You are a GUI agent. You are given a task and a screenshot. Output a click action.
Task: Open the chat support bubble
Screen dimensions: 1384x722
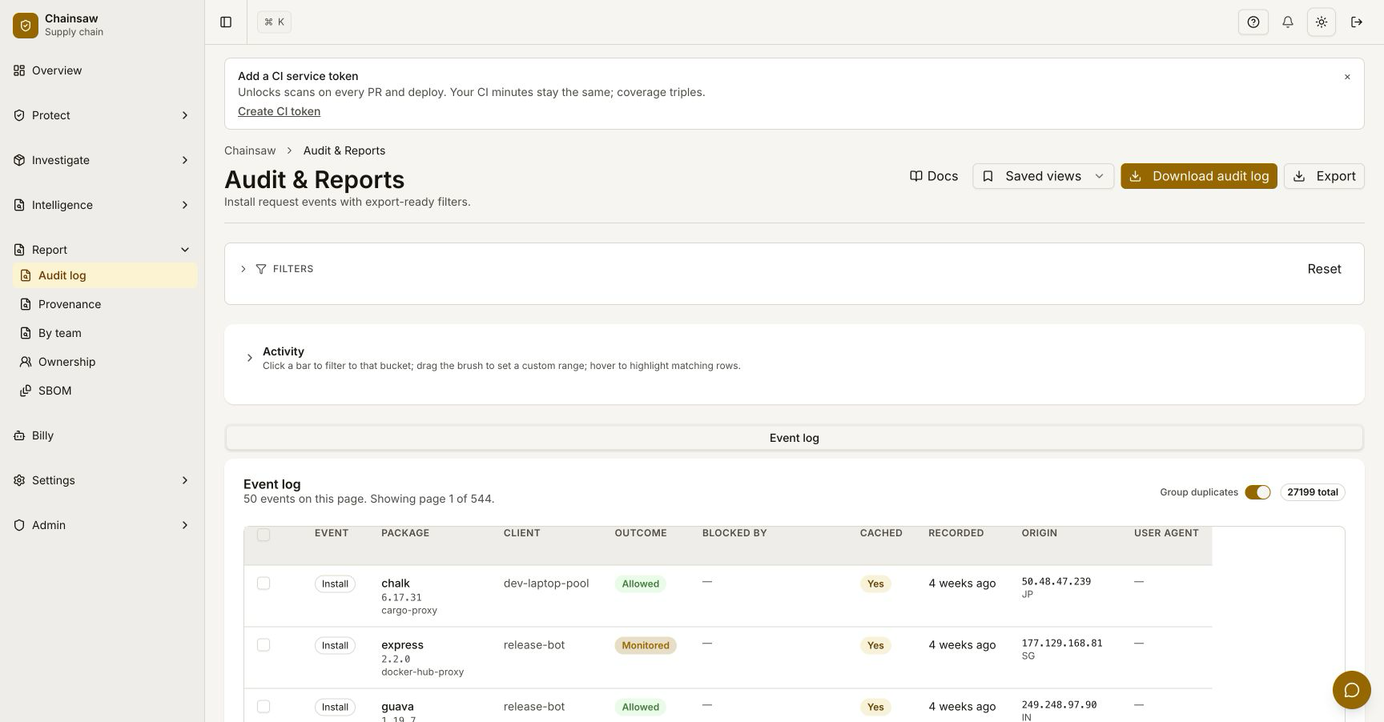(1352, 690)
